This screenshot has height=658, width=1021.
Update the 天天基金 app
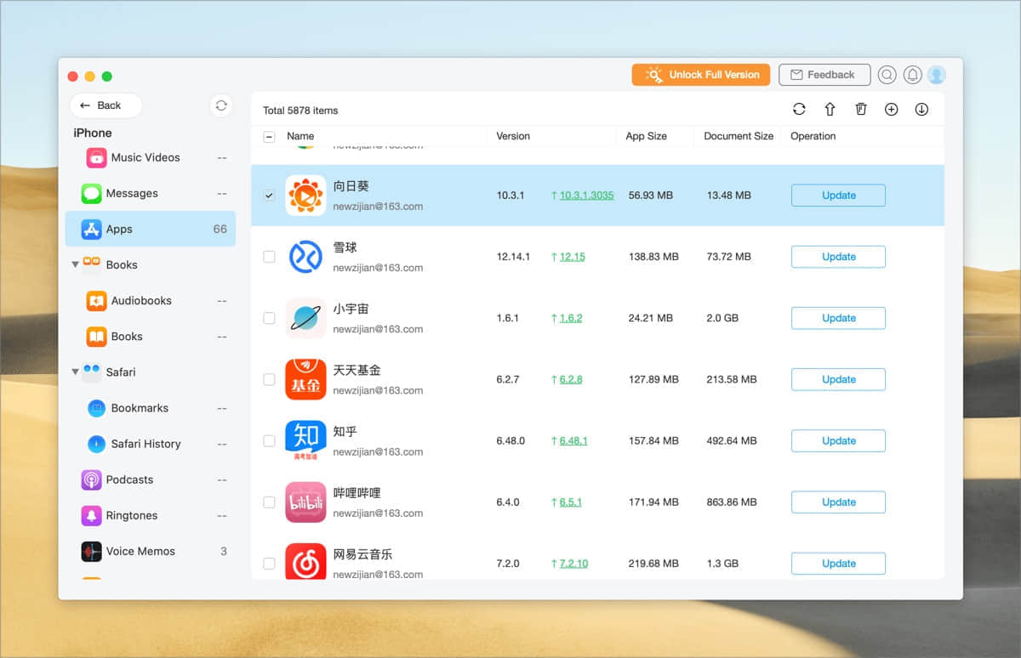click(x=838, y=379)
